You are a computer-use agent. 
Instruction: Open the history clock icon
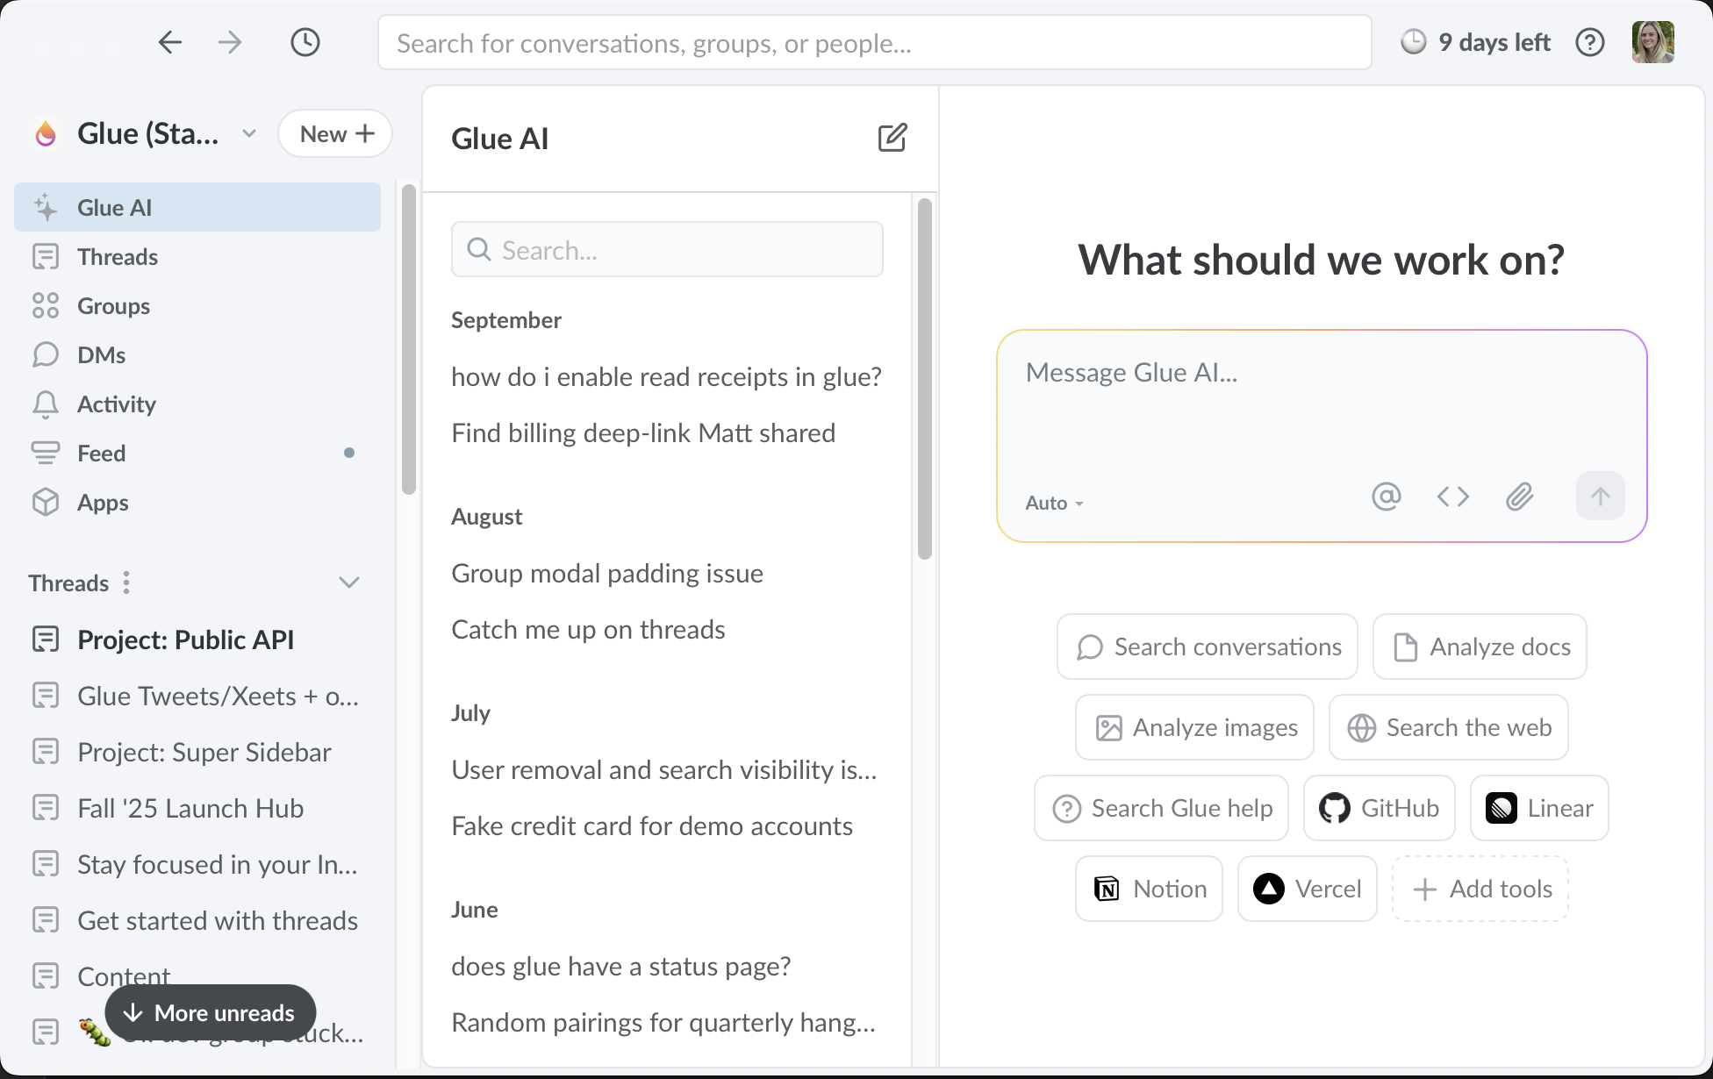coord(305,42)
